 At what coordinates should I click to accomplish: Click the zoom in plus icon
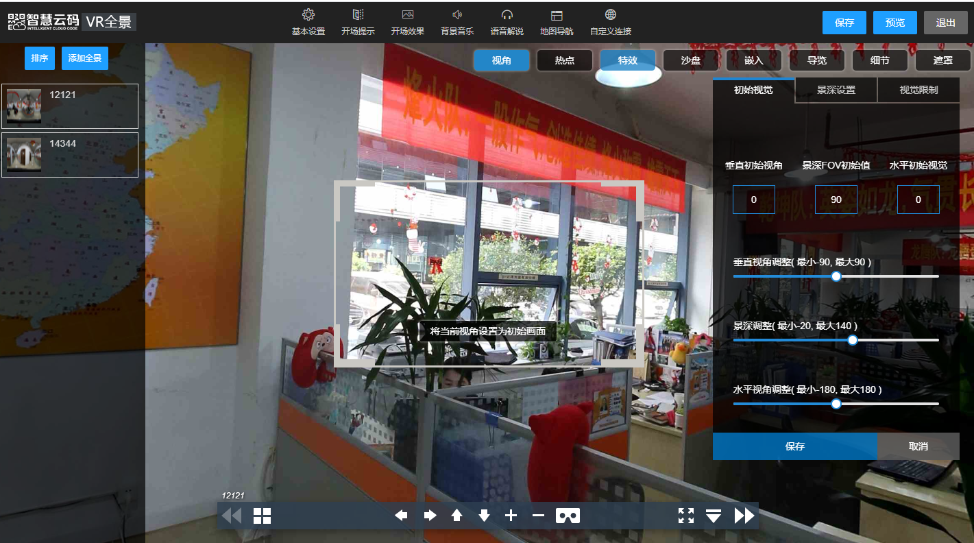(511, 516)
